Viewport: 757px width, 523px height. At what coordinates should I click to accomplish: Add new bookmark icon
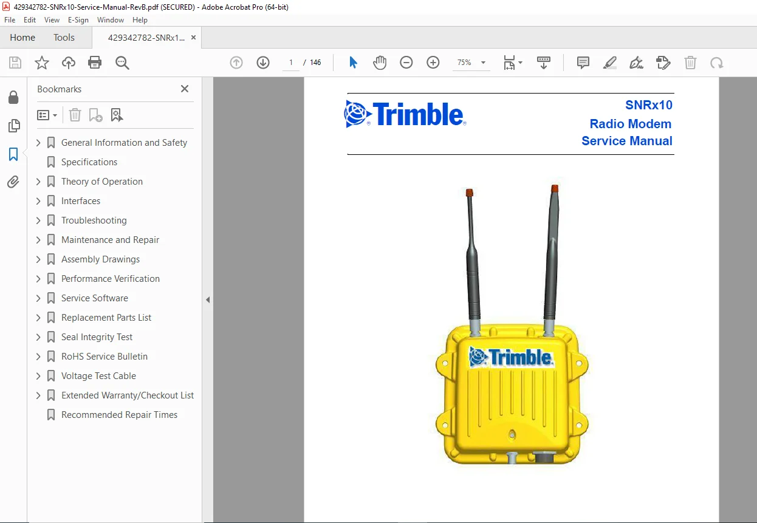pos(95,115)
